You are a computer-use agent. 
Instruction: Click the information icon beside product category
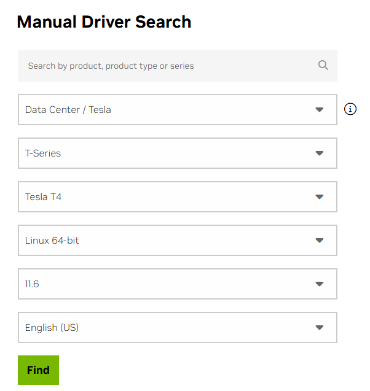point(350,109)
